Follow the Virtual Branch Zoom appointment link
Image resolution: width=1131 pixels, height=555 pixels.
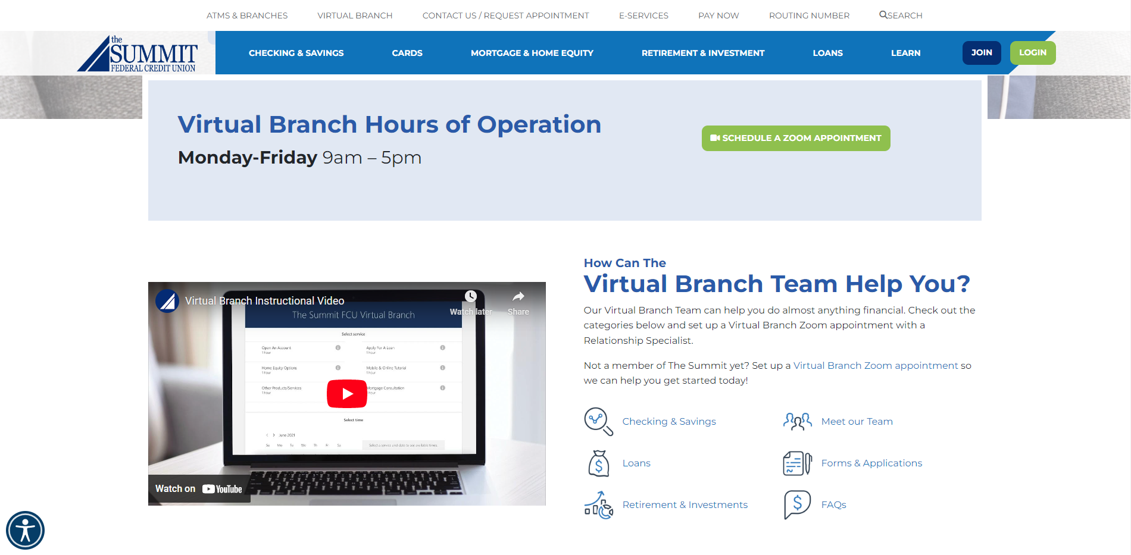[875, 365]
